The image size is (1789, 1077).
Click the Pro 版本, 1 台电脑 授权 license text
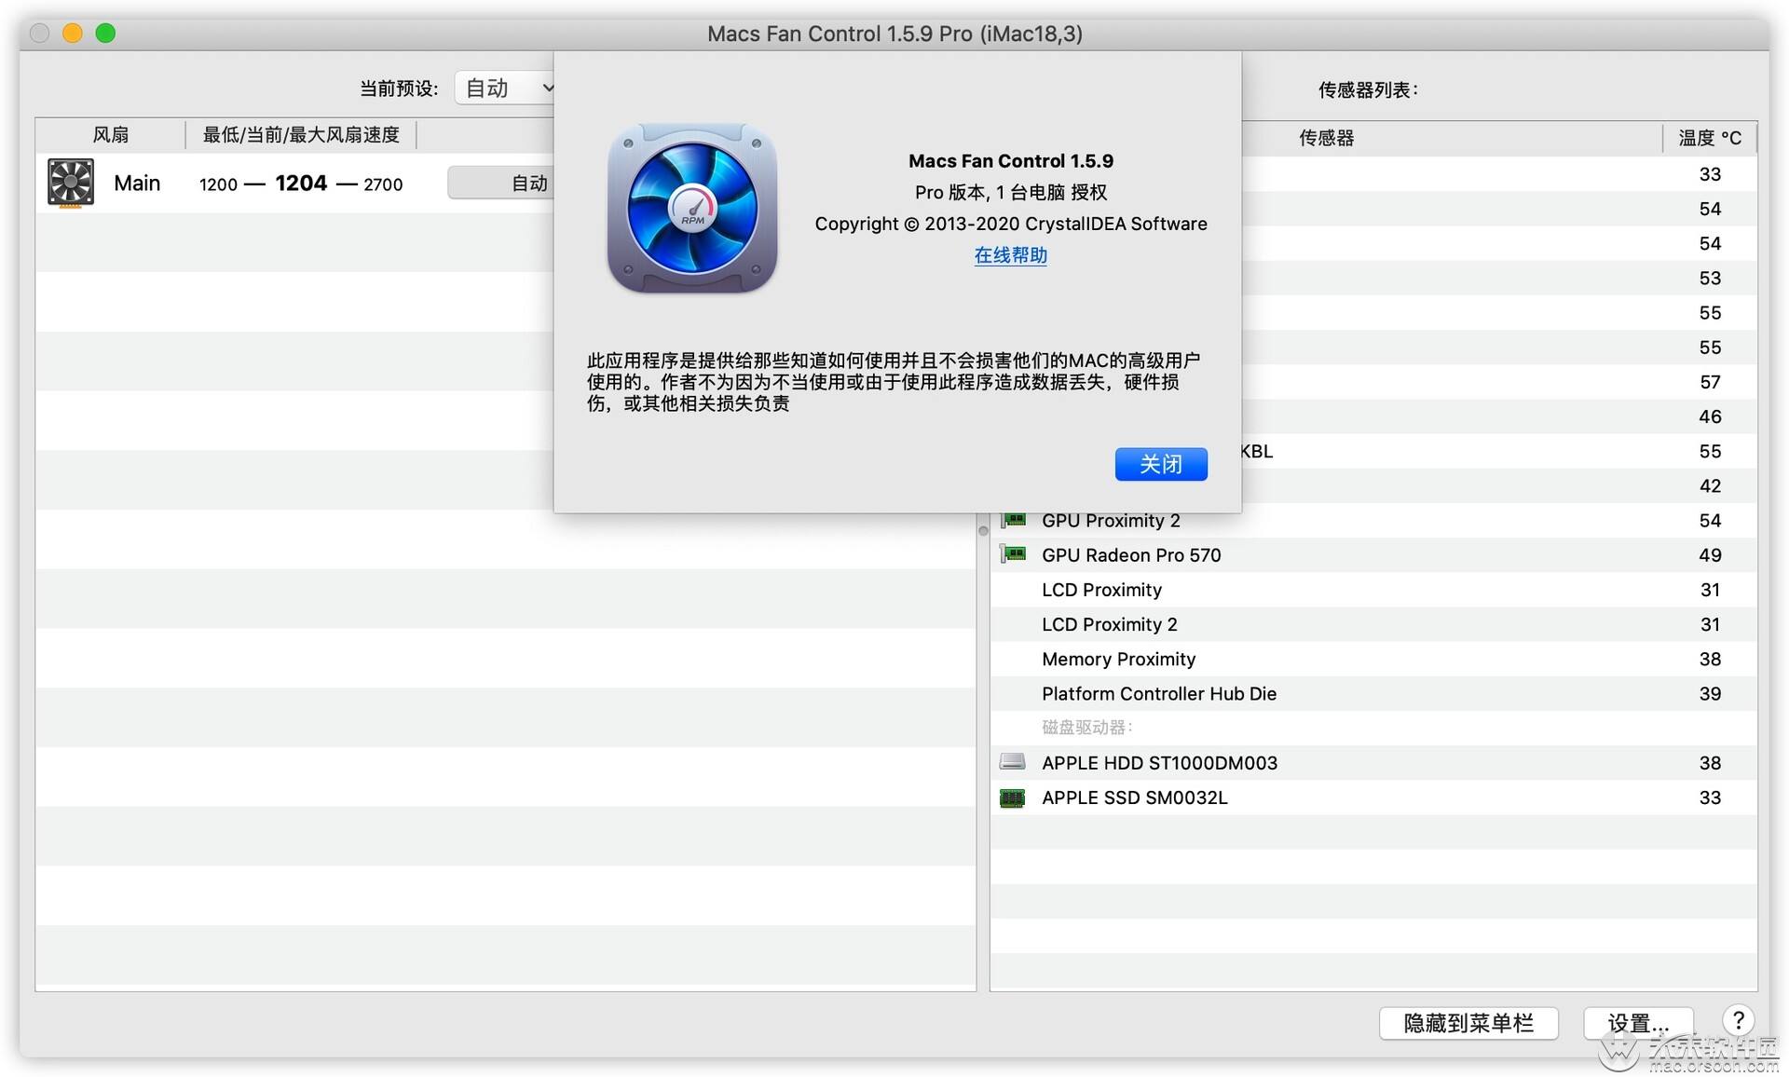click(x=1011, y=193)
